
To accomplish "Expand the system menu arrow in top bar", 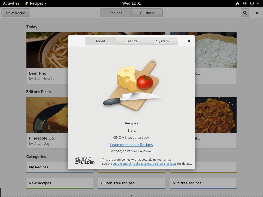I will pyautogui.click(x=258, y=3).
